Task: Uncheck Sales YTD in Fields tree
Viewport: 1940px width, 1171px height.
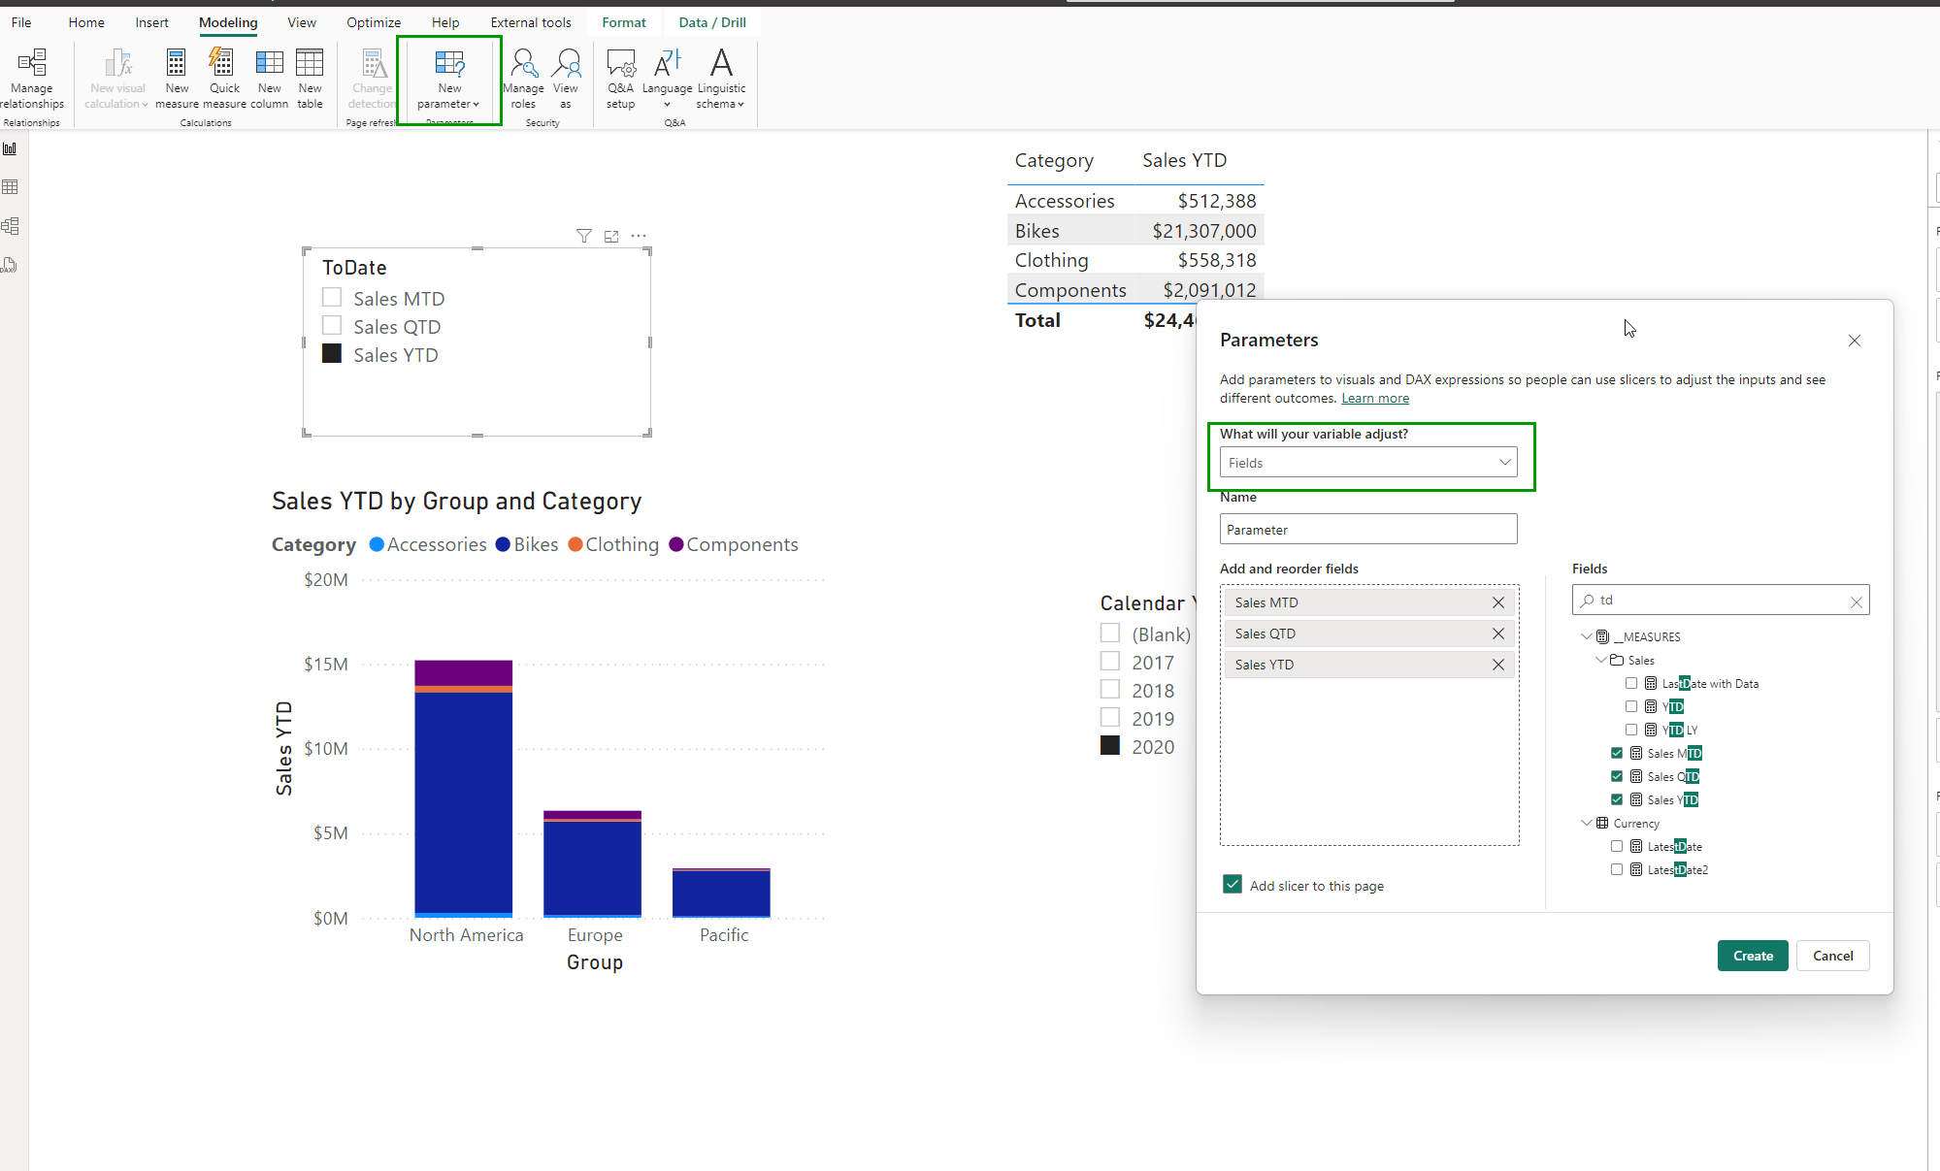Action: tap(1617, 799)
